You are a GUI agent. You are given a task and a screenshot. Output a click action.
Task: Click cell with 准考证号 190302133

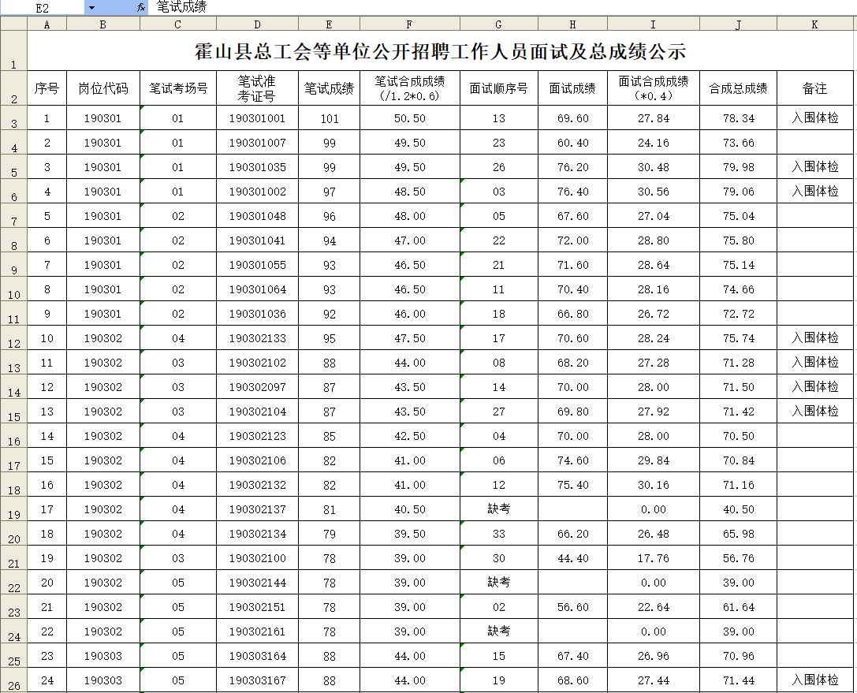pos(258,337)
